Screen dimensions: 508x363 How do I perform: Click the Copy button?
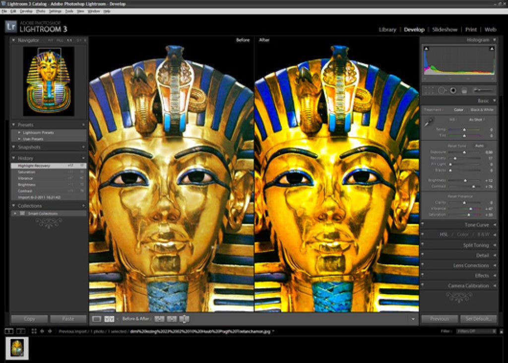coord(29,319)
